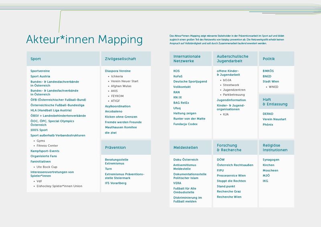Select the 'Ichkeria' bullet item
The height and width of the screenshot is (227, 321).
(x=117, y=76)
